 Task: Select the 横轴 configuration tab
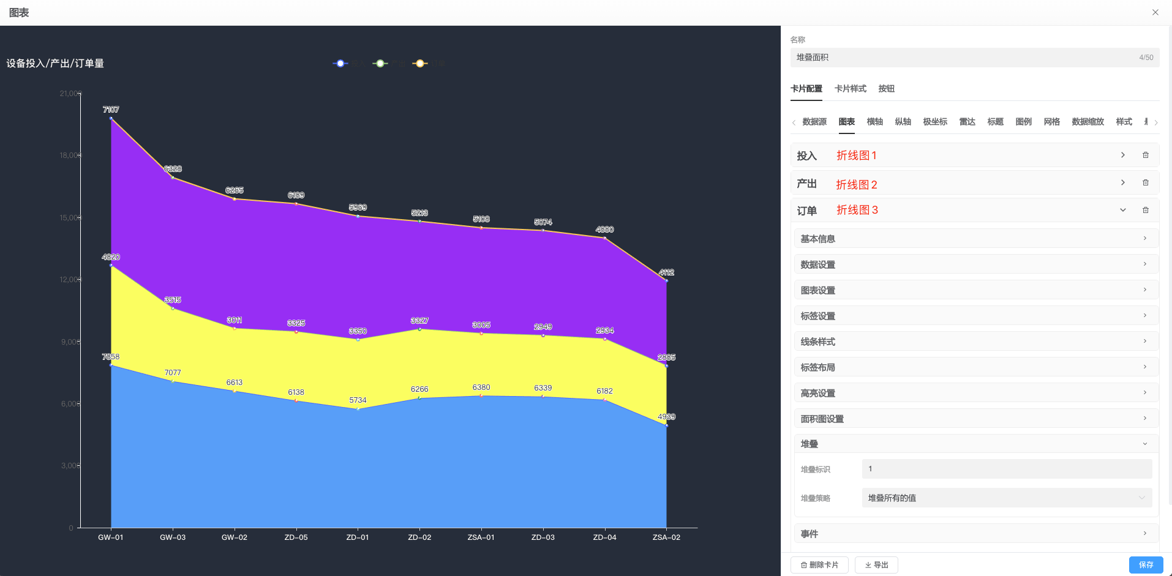click(x=874, y=122)
